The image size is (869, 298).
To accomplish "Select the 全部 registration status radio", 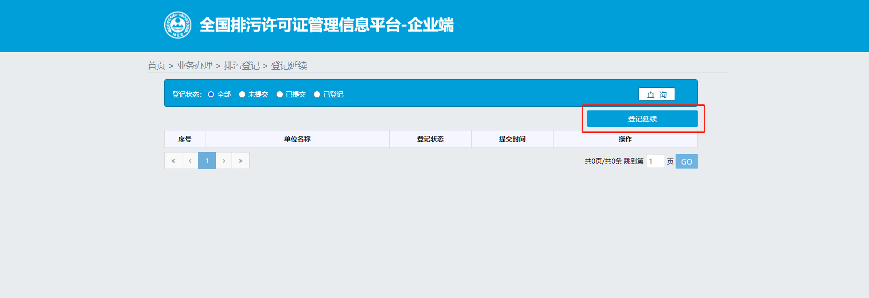I will tap(211, 94).
